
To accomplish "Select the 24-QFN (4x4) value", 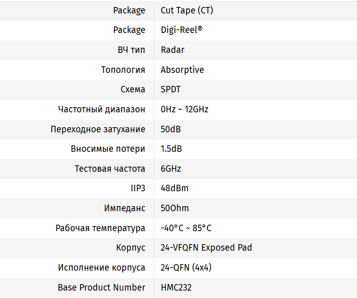I will pos(186,268).
